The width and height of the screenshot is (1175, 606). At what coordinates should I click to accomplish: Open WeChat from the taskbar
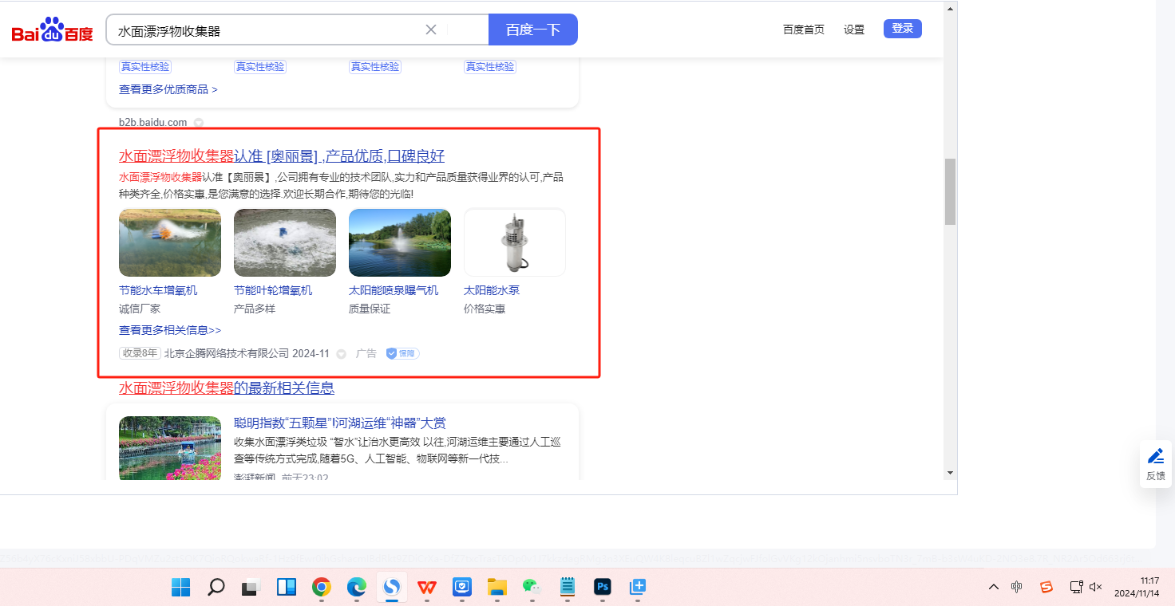coord(532,588)
